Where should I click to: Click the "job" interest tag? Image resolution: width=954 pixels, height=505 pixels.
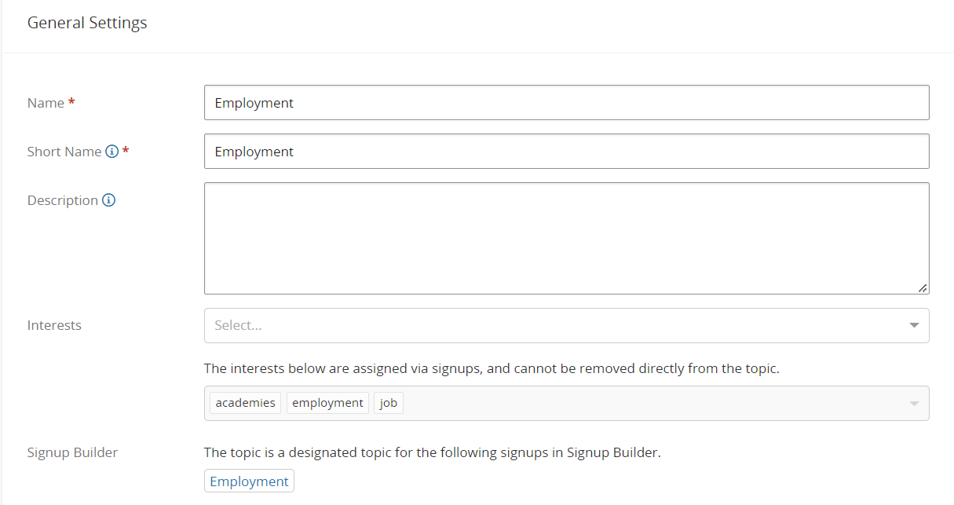(x=389, y=403)
